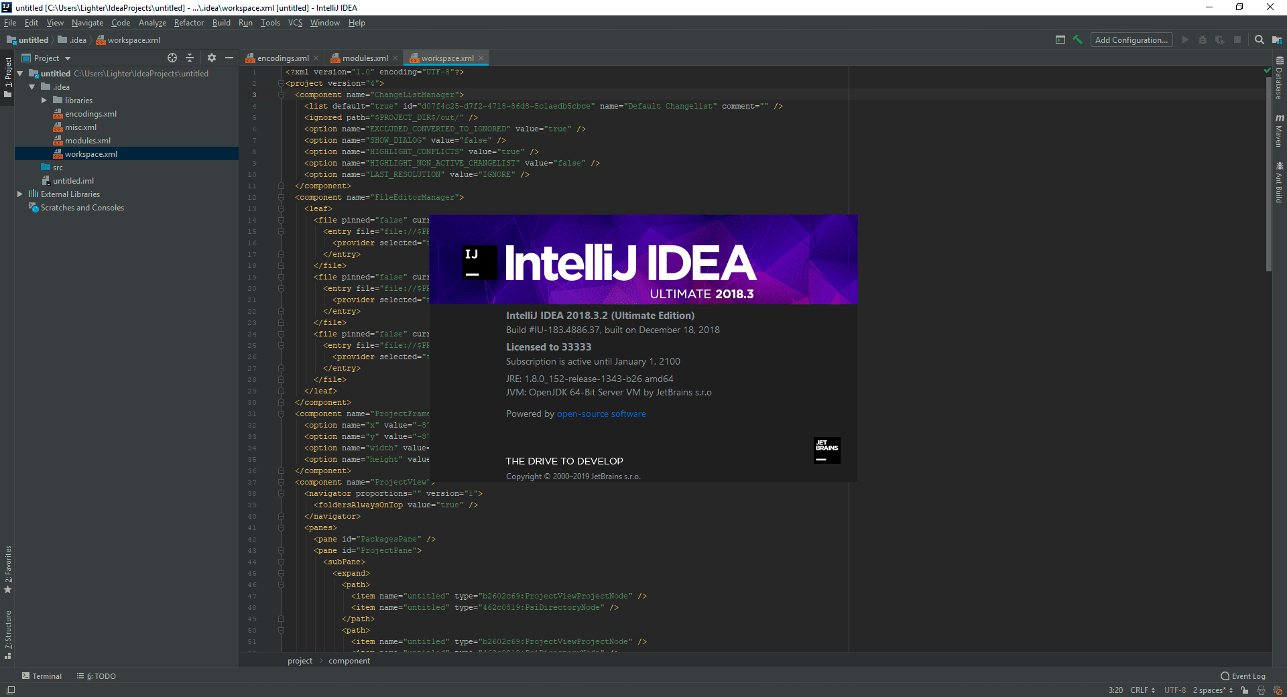Image resolution: width=1287 pixels, height=697 pixels.
Task: Expand the libraries folder node
Action: (x=44, y=101)
